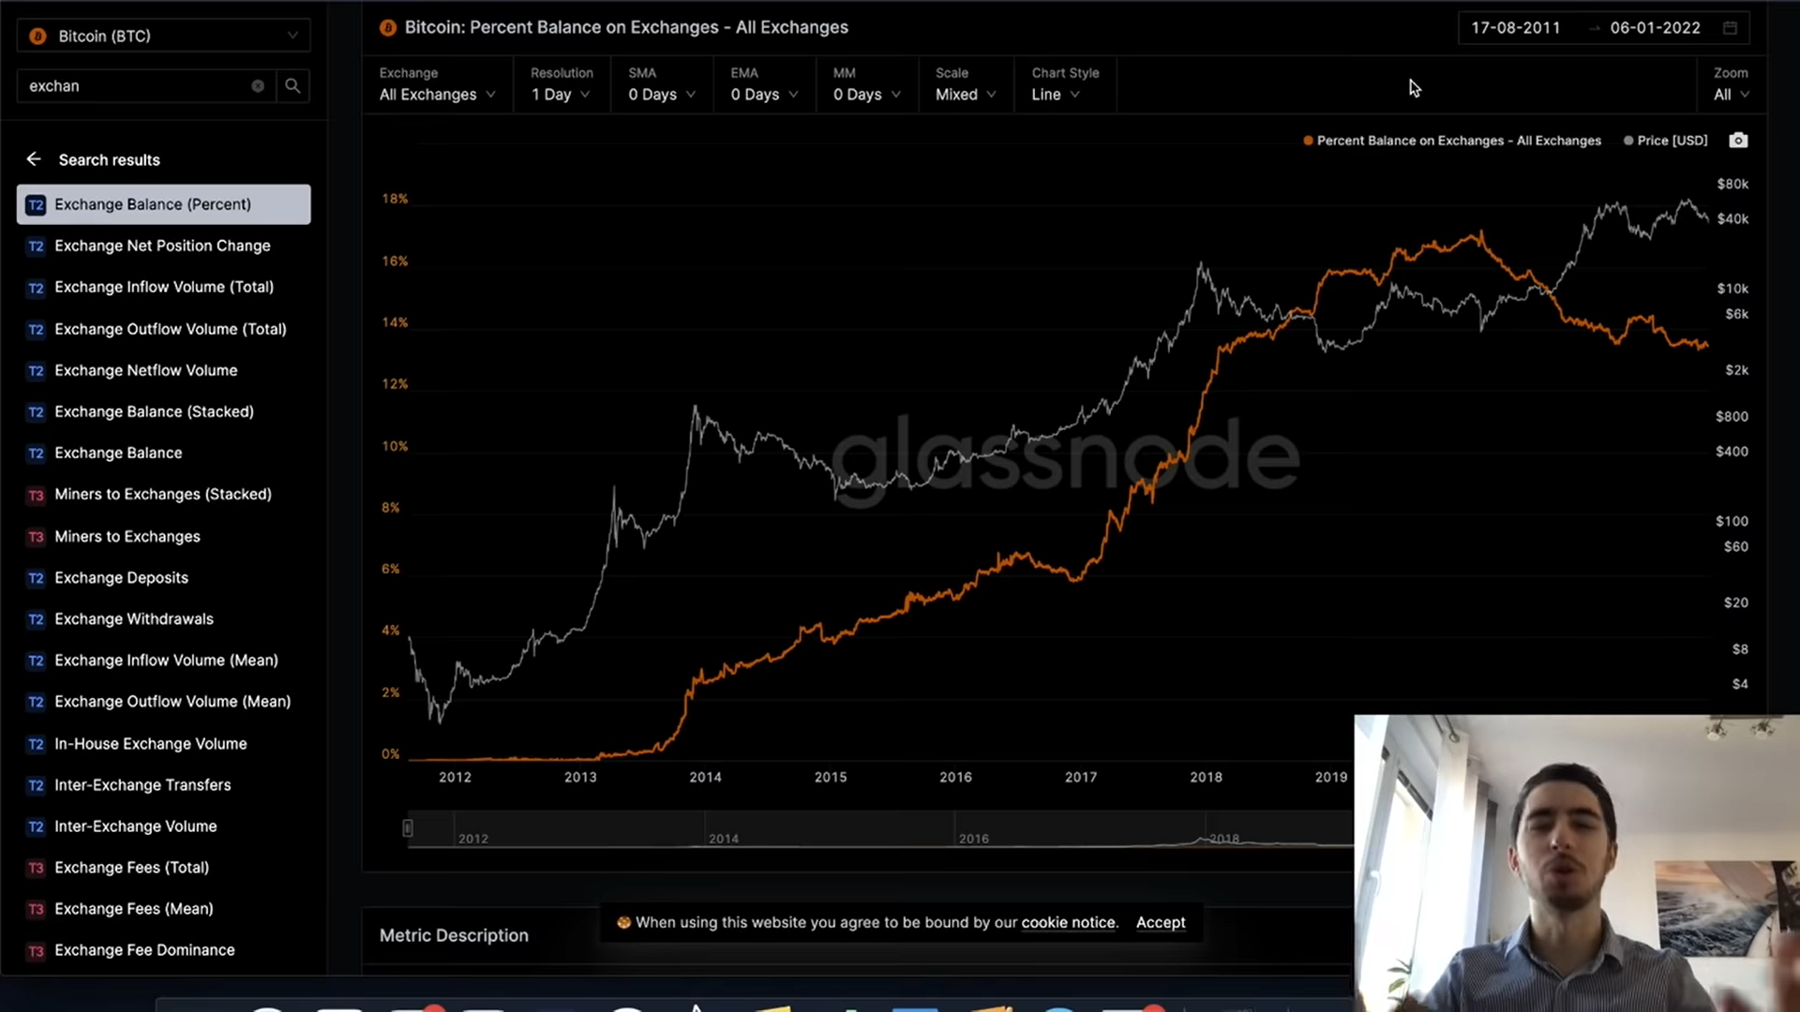Image resolution: width=1800 pixels, height=1012 pixels.
Task: Open Exchange Inflow Volume (Total) metric
Action: coord(163,287)
